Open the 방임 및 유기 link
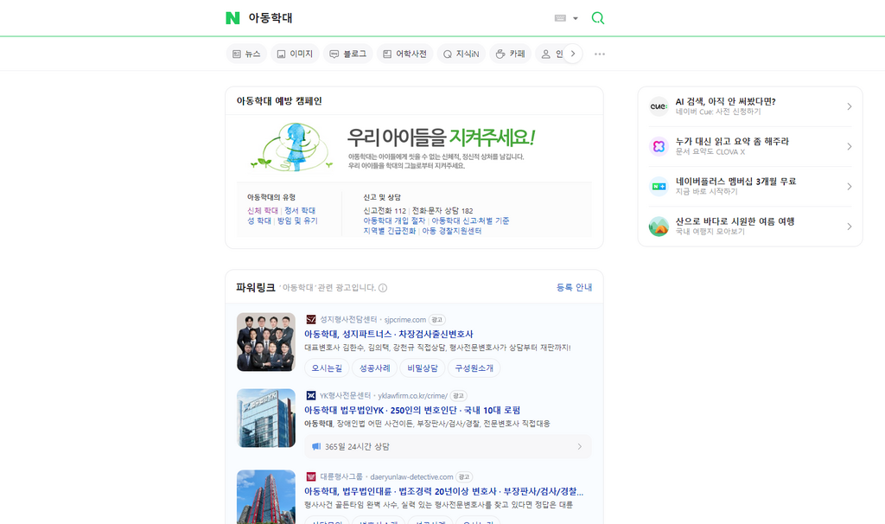Screen dimensions: 885x524 pyautogui.click(x=297, y=220)
